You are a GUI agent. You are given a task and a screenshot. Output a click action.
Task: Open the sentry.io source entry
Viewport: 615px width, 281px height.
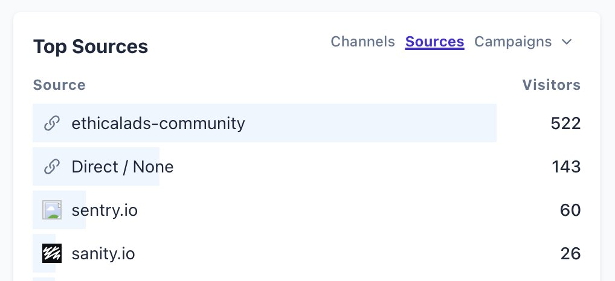(105, 210)
